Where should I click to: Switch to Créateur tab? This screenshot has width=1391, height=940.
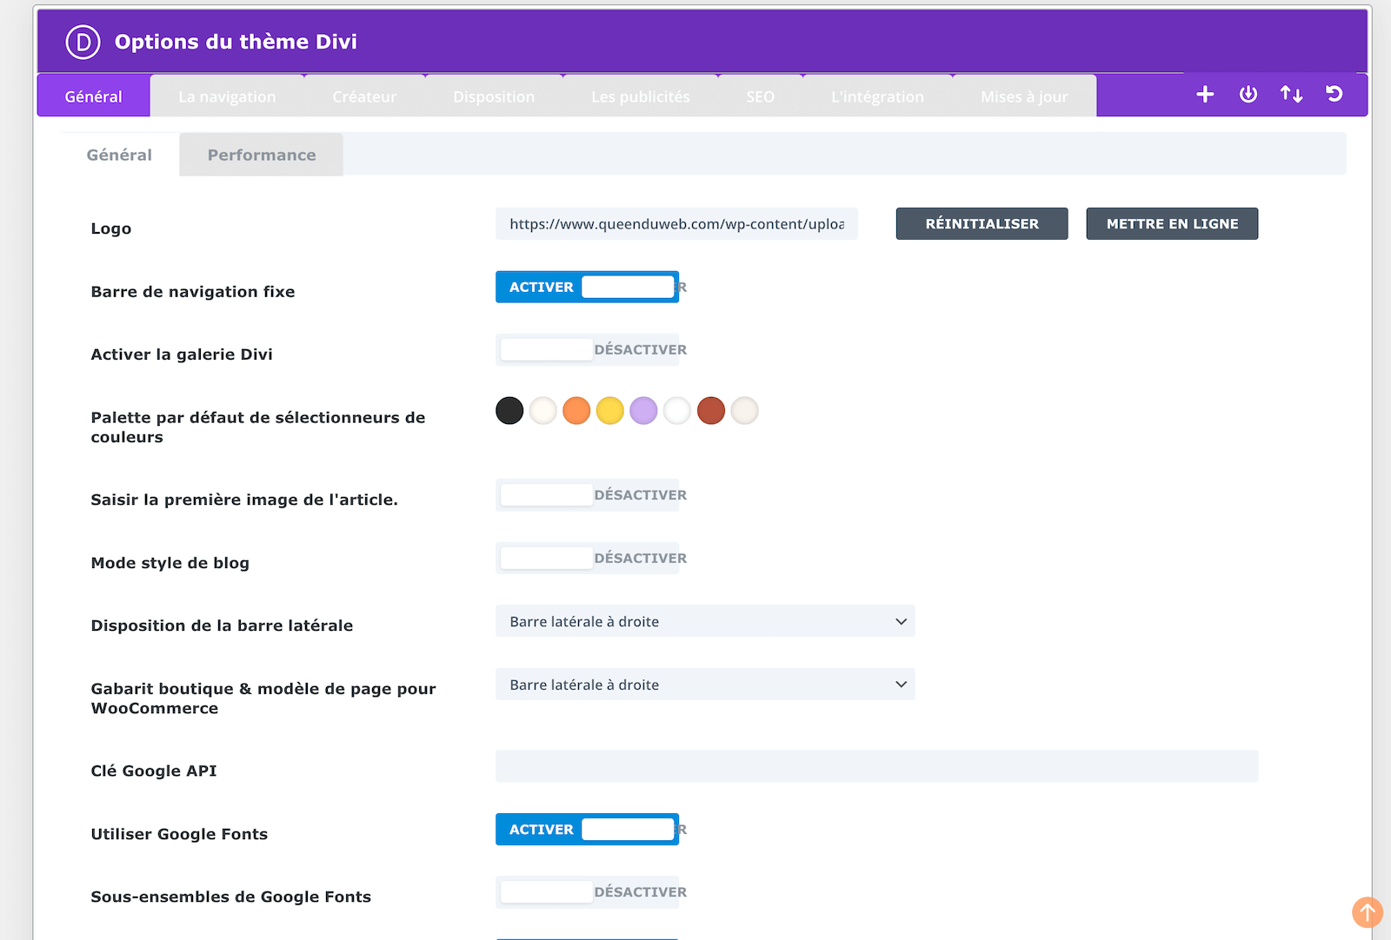coord(364,96)
